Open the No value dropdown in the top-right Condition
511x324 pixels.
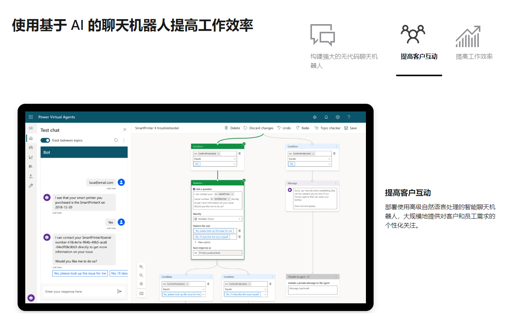click(x=329, y=164)
